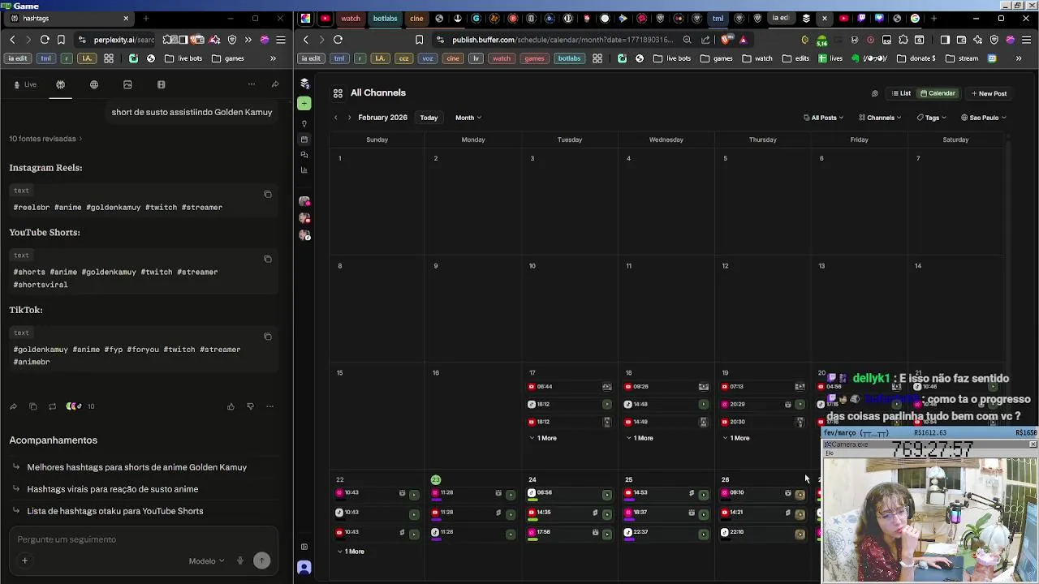This screenshot has width=1039, height=584.
Task: Open the Sao Paulo timezone dropdown
Action: tap(983, 118)
